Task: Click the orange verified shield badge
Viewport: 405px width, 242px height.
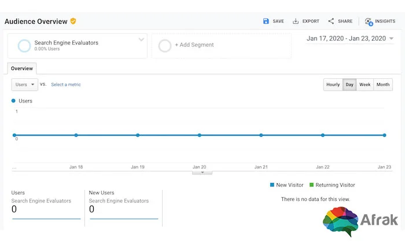Action: pos(73,21)
